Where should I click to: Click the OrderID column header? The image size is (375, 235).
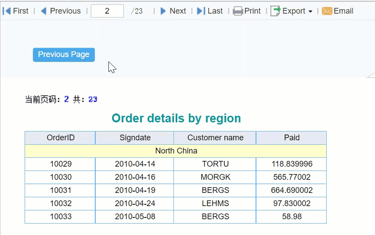[x=60, y=138]
